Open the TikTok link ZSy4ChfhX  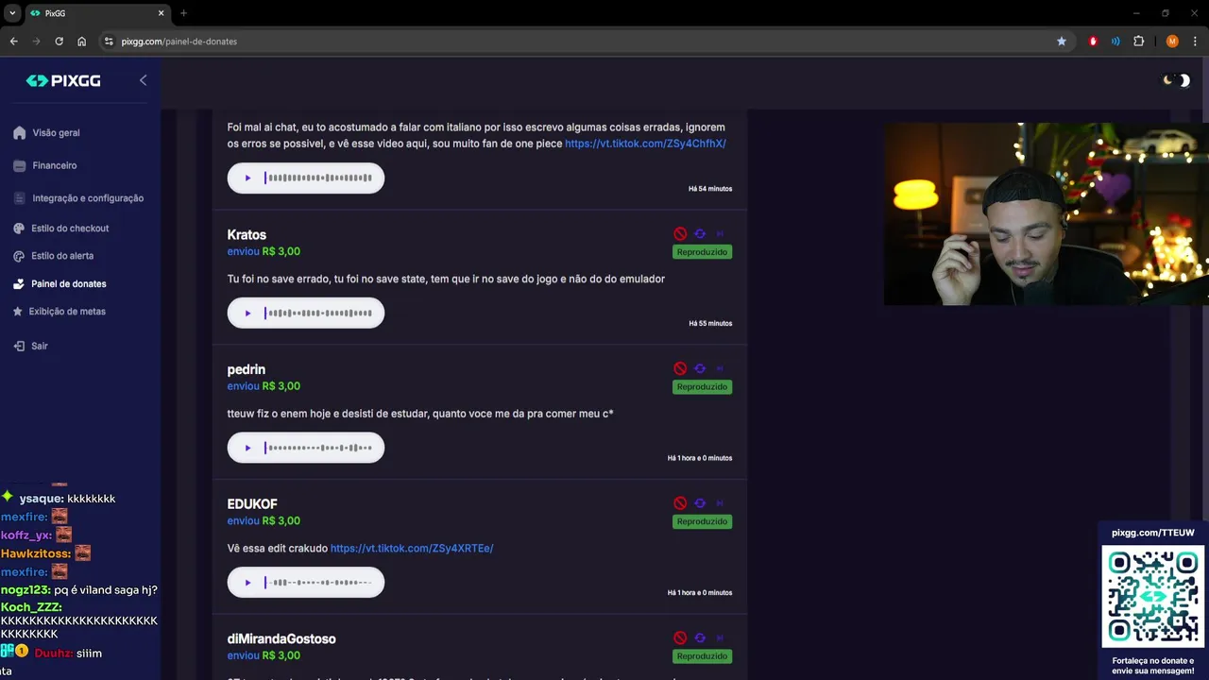645,144
